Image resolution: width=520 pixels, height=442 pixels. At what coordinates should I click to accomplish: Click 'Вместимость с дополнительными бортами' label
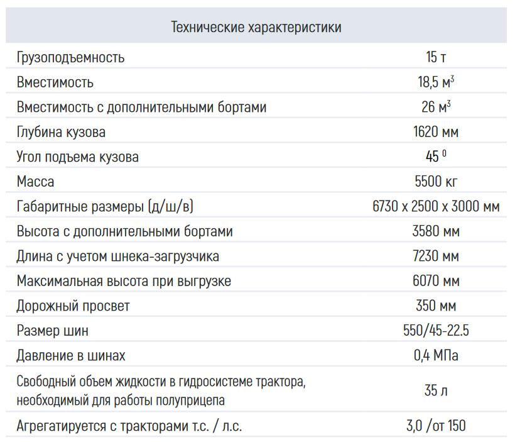tap(142, 108)
